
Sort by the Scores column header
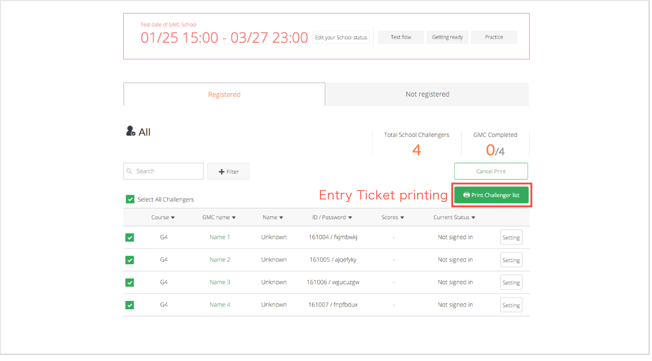[393, 217]
